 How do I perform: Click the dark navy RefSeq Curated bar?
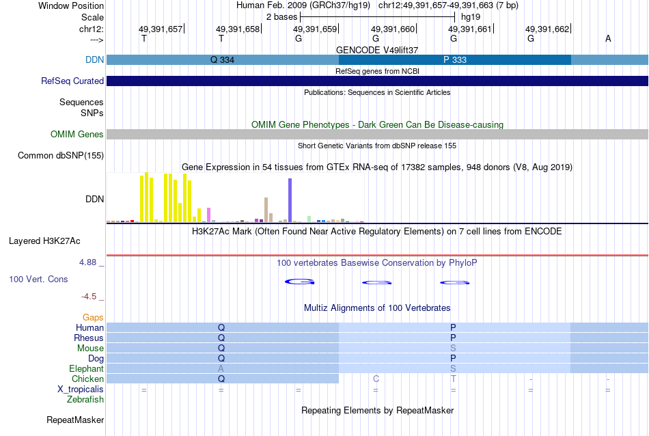click(377, 81)
